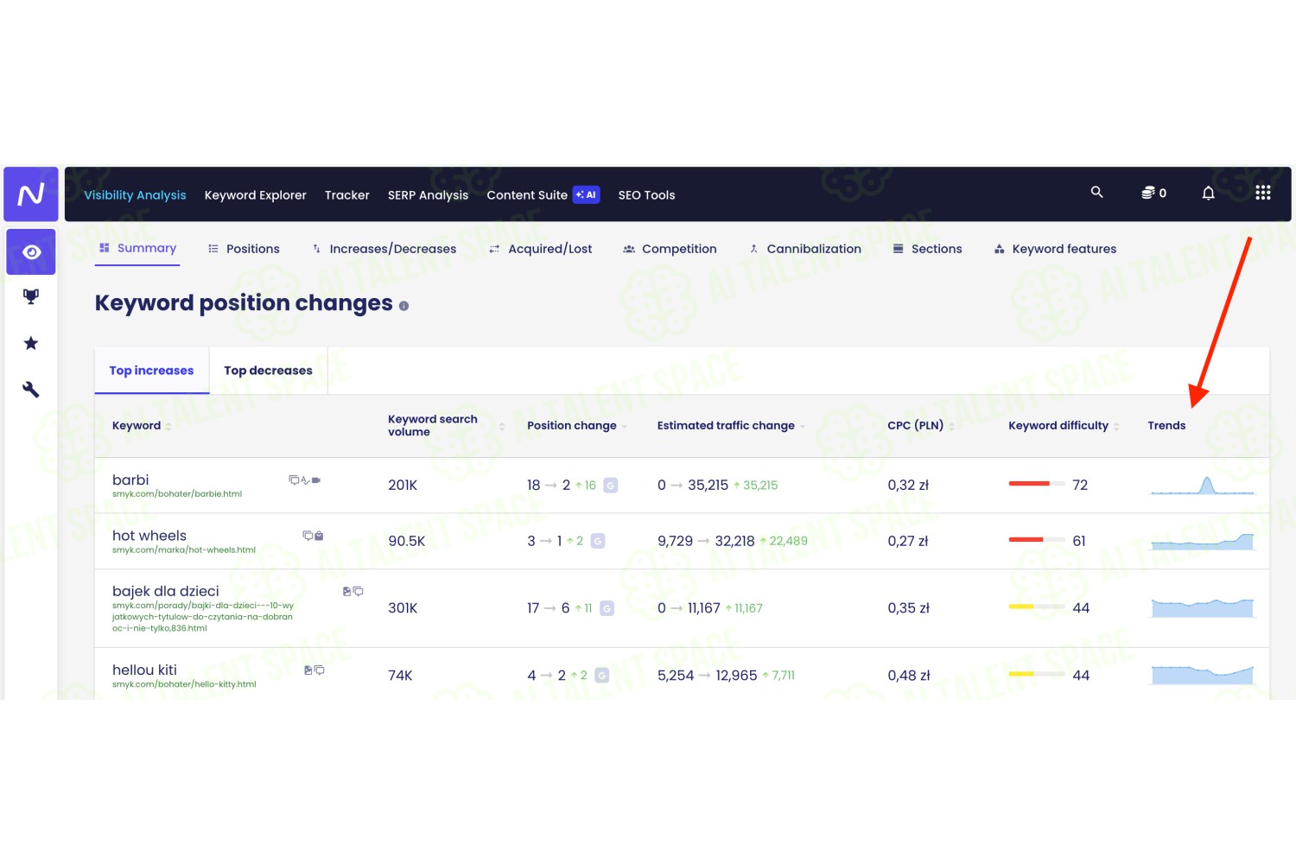This screenshot has height=864, width=1296.
Task: Switch to the Sections tab
Action: (927, 249)
